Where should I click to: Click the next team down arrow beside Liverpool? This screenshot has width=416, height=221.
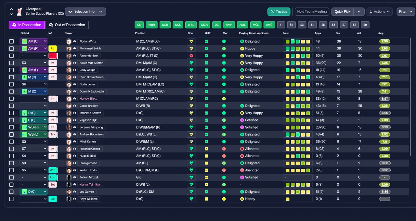coord(12,14)
